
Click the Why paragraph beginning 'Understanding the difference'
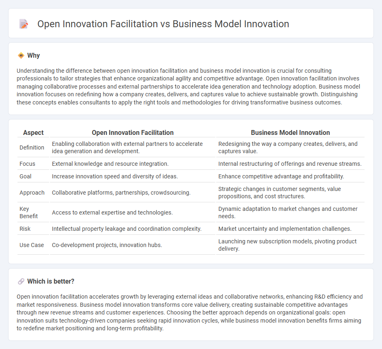(x=188, y=87)
